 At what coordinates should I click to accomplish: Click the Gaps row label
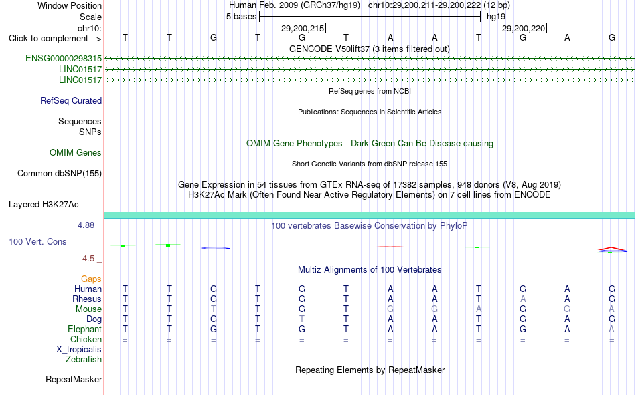coord(91,279)
